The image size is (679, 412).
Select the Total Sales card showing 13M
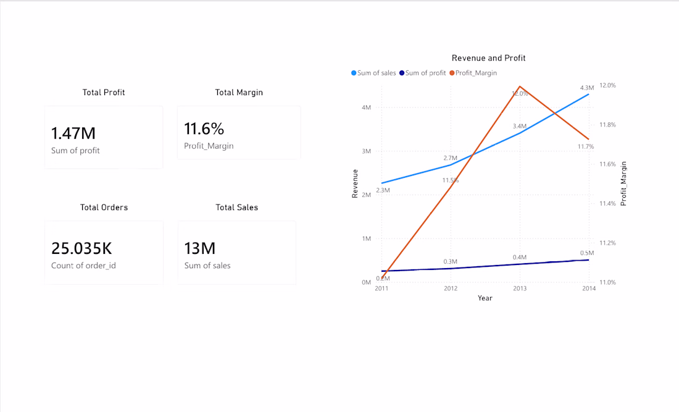237,253
